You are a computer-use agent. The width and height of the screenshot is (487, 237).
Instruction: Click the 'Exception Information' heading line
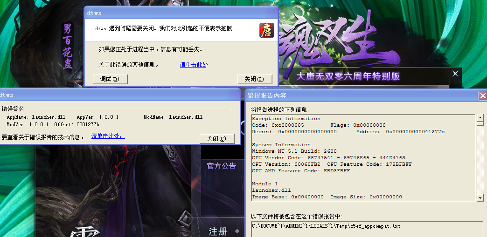[286, 118]
